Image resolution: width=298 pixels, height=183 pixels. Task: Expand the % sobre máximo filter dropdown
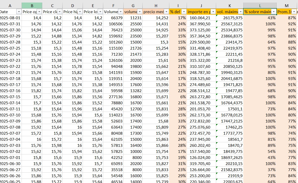(274, 12)
